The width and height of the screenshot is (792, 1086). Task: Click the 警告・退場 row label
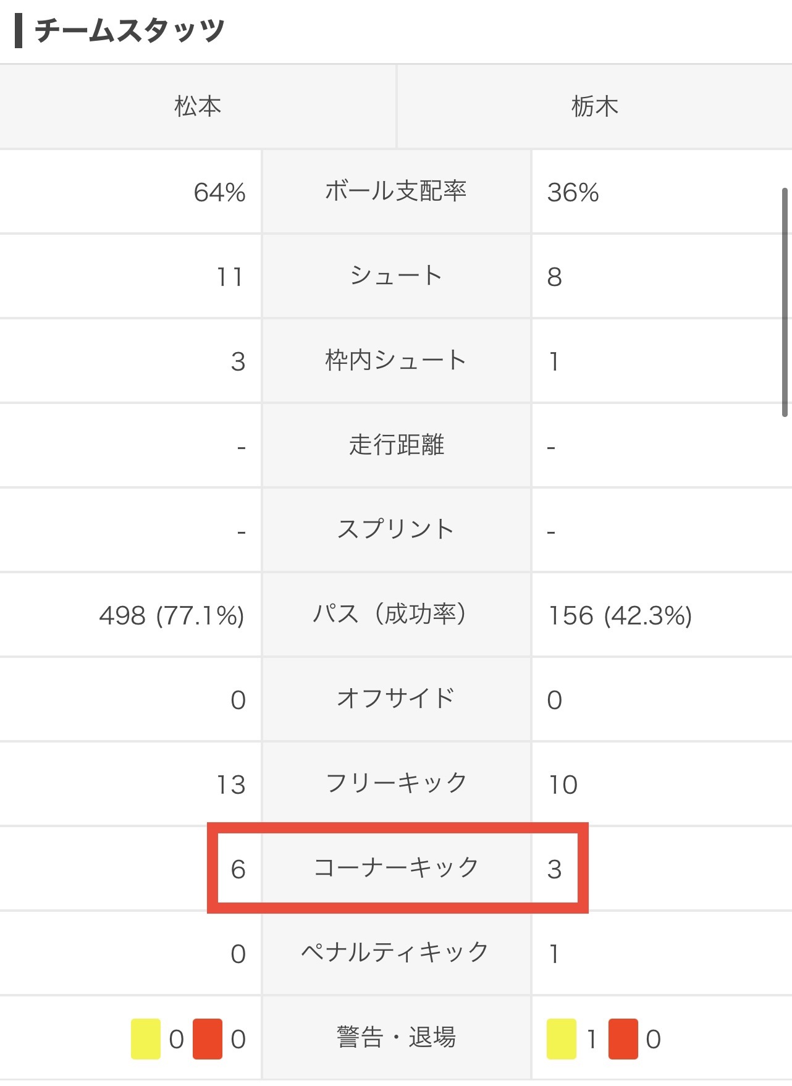(x=396, y=1038)
